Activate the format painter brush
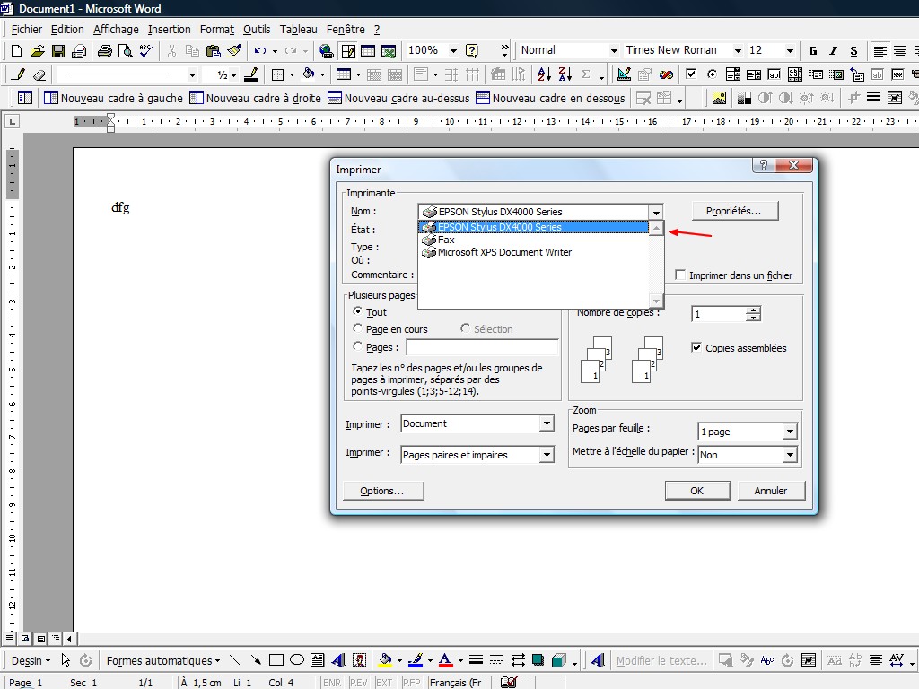The image size is (919, 689). [234, 51]
